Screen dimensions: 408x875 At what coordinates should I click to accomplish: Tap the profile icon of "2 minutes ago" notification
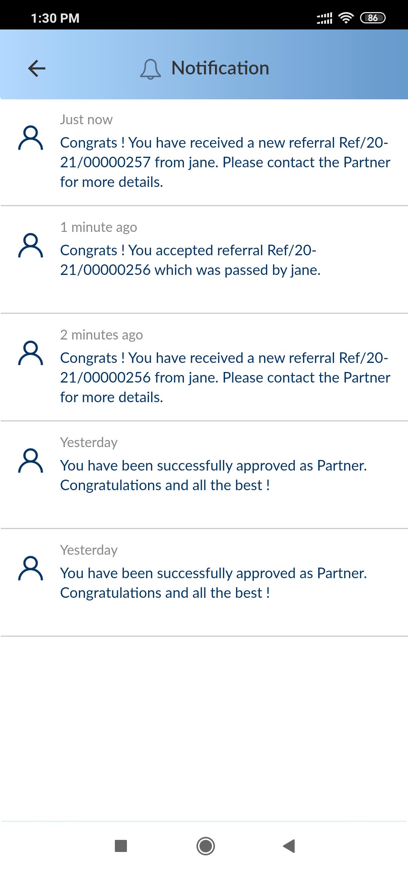pos(31,353)
